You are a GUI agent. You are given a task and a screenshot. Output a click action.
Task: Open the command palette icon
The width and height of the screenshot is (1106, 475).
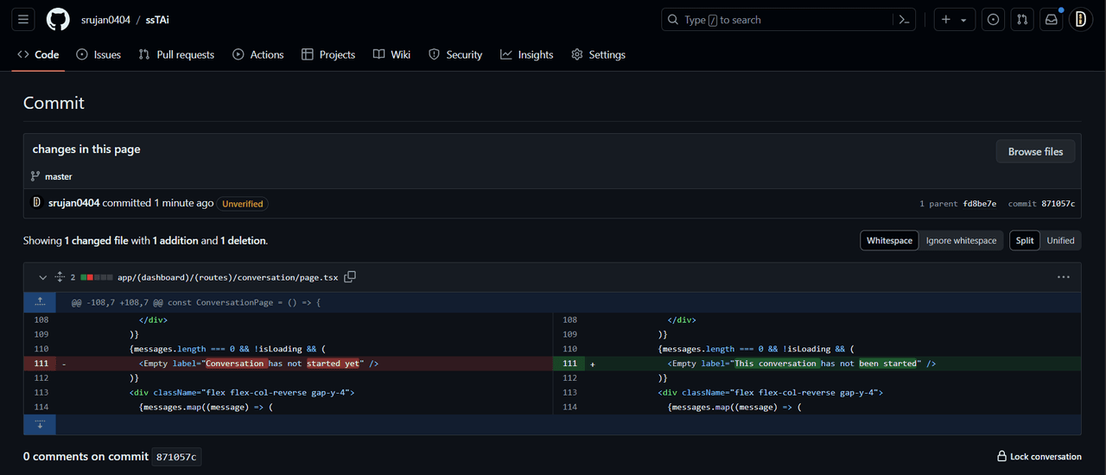click(x=904, y=19)
